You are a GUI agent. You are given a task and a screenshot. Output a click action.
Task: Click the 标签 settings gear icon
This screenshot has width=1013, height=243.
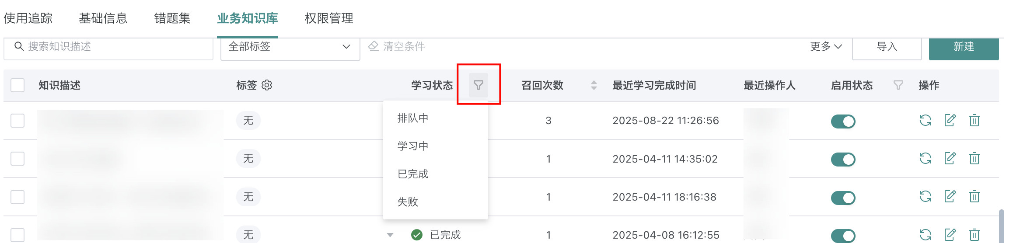[267, 85]
